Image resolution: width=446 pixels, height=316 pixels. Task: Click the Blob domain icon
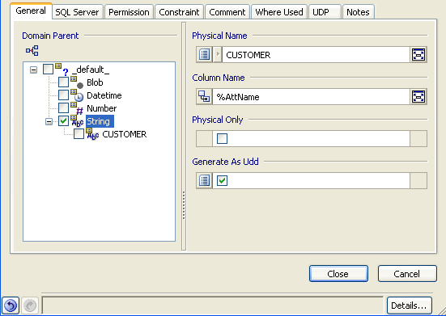(78, 82)
